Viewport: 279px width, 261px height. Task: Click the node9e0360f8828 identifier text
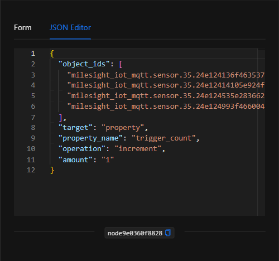[135, 233]
